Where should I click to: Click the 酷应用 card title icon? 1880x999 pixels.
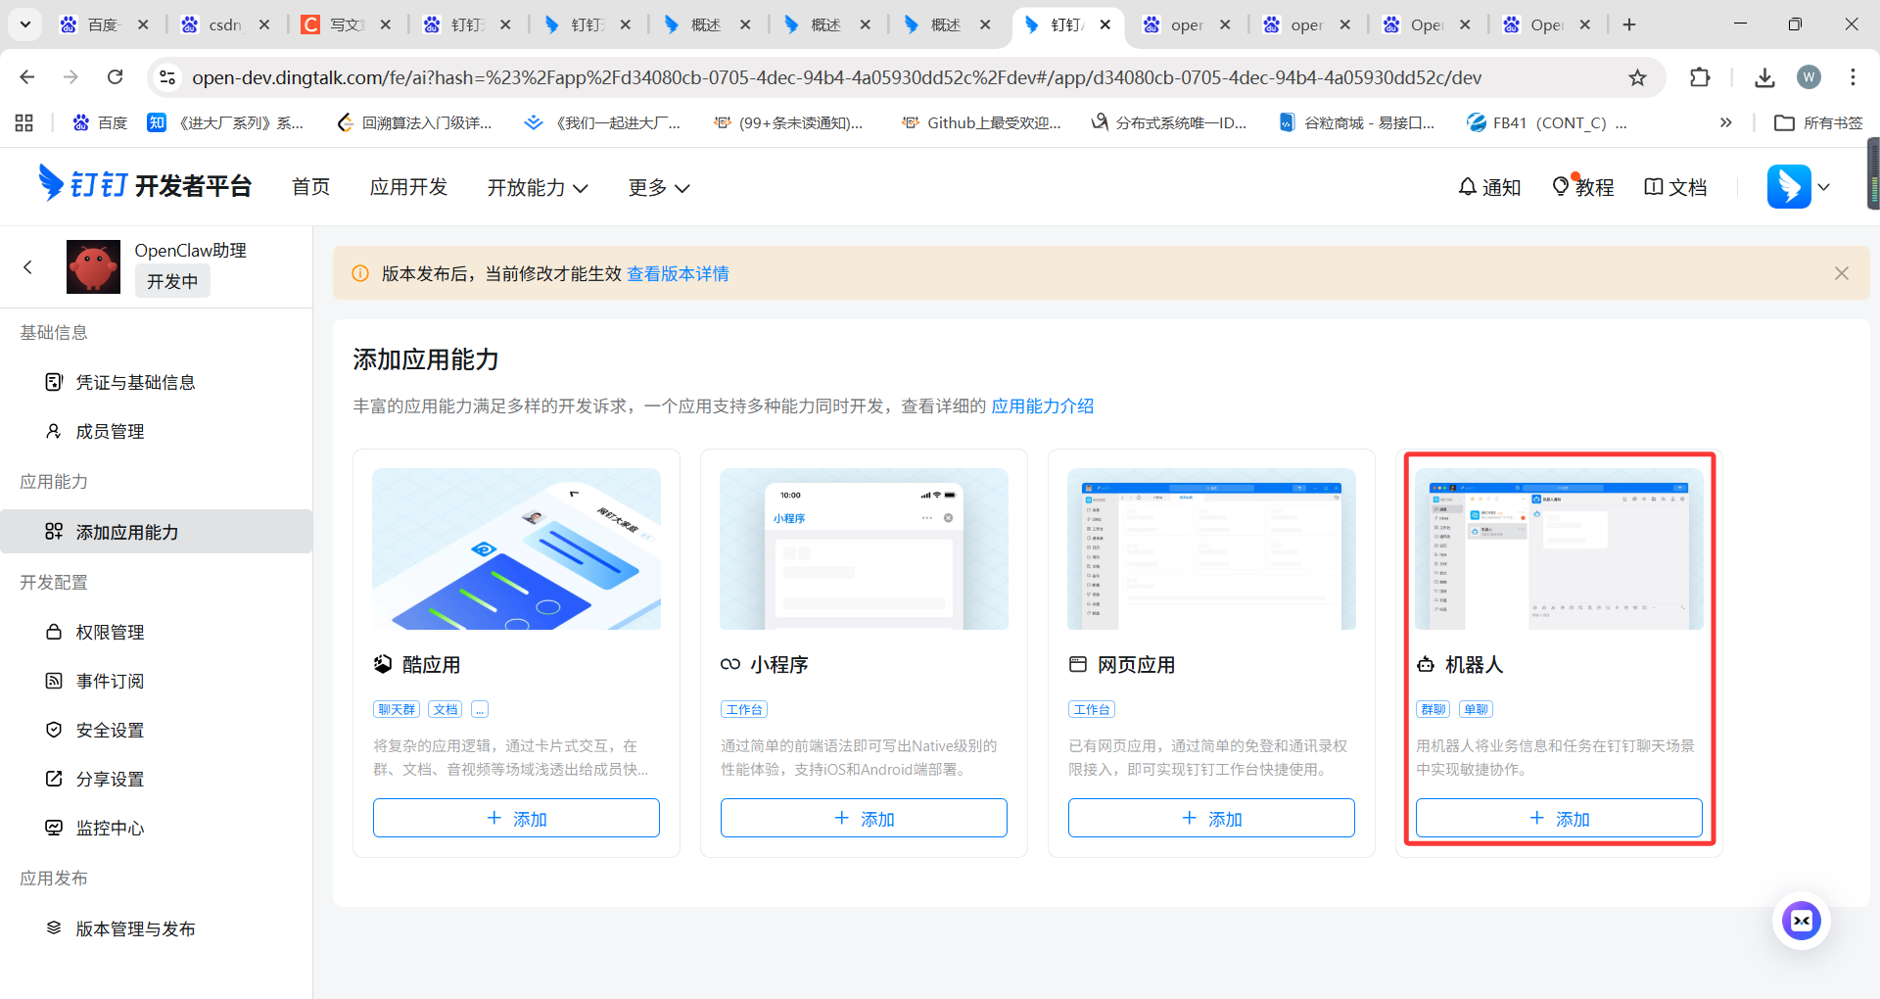383,664
